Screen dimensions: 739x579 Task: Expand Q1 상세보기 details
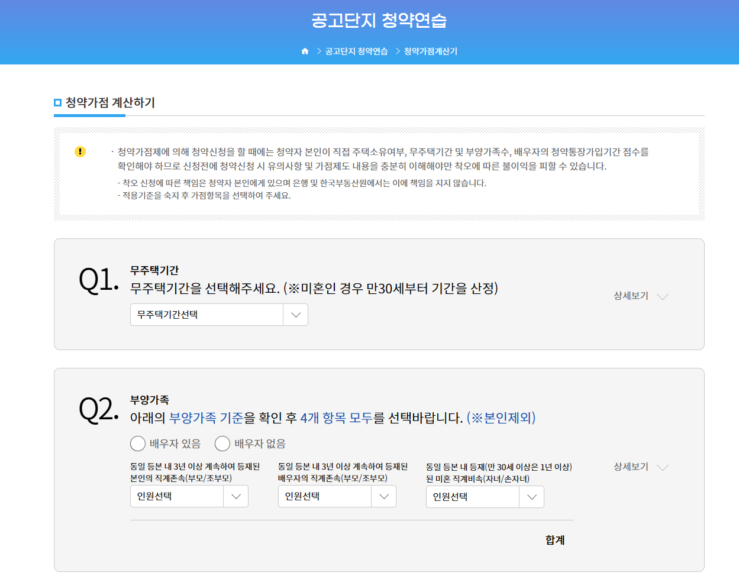(641, 296)
